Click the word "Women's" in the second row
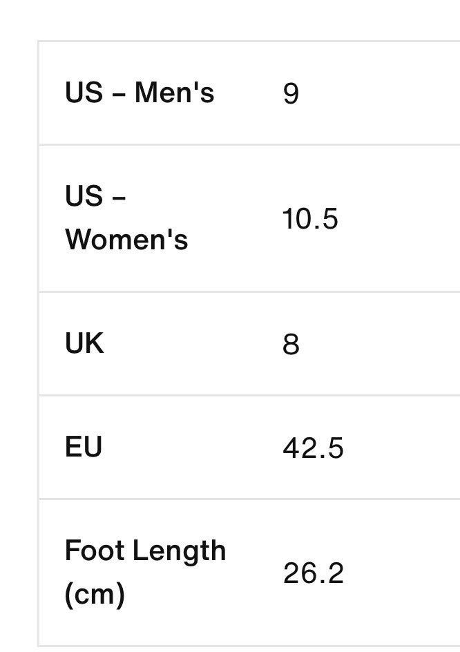 tap(126, 240)
